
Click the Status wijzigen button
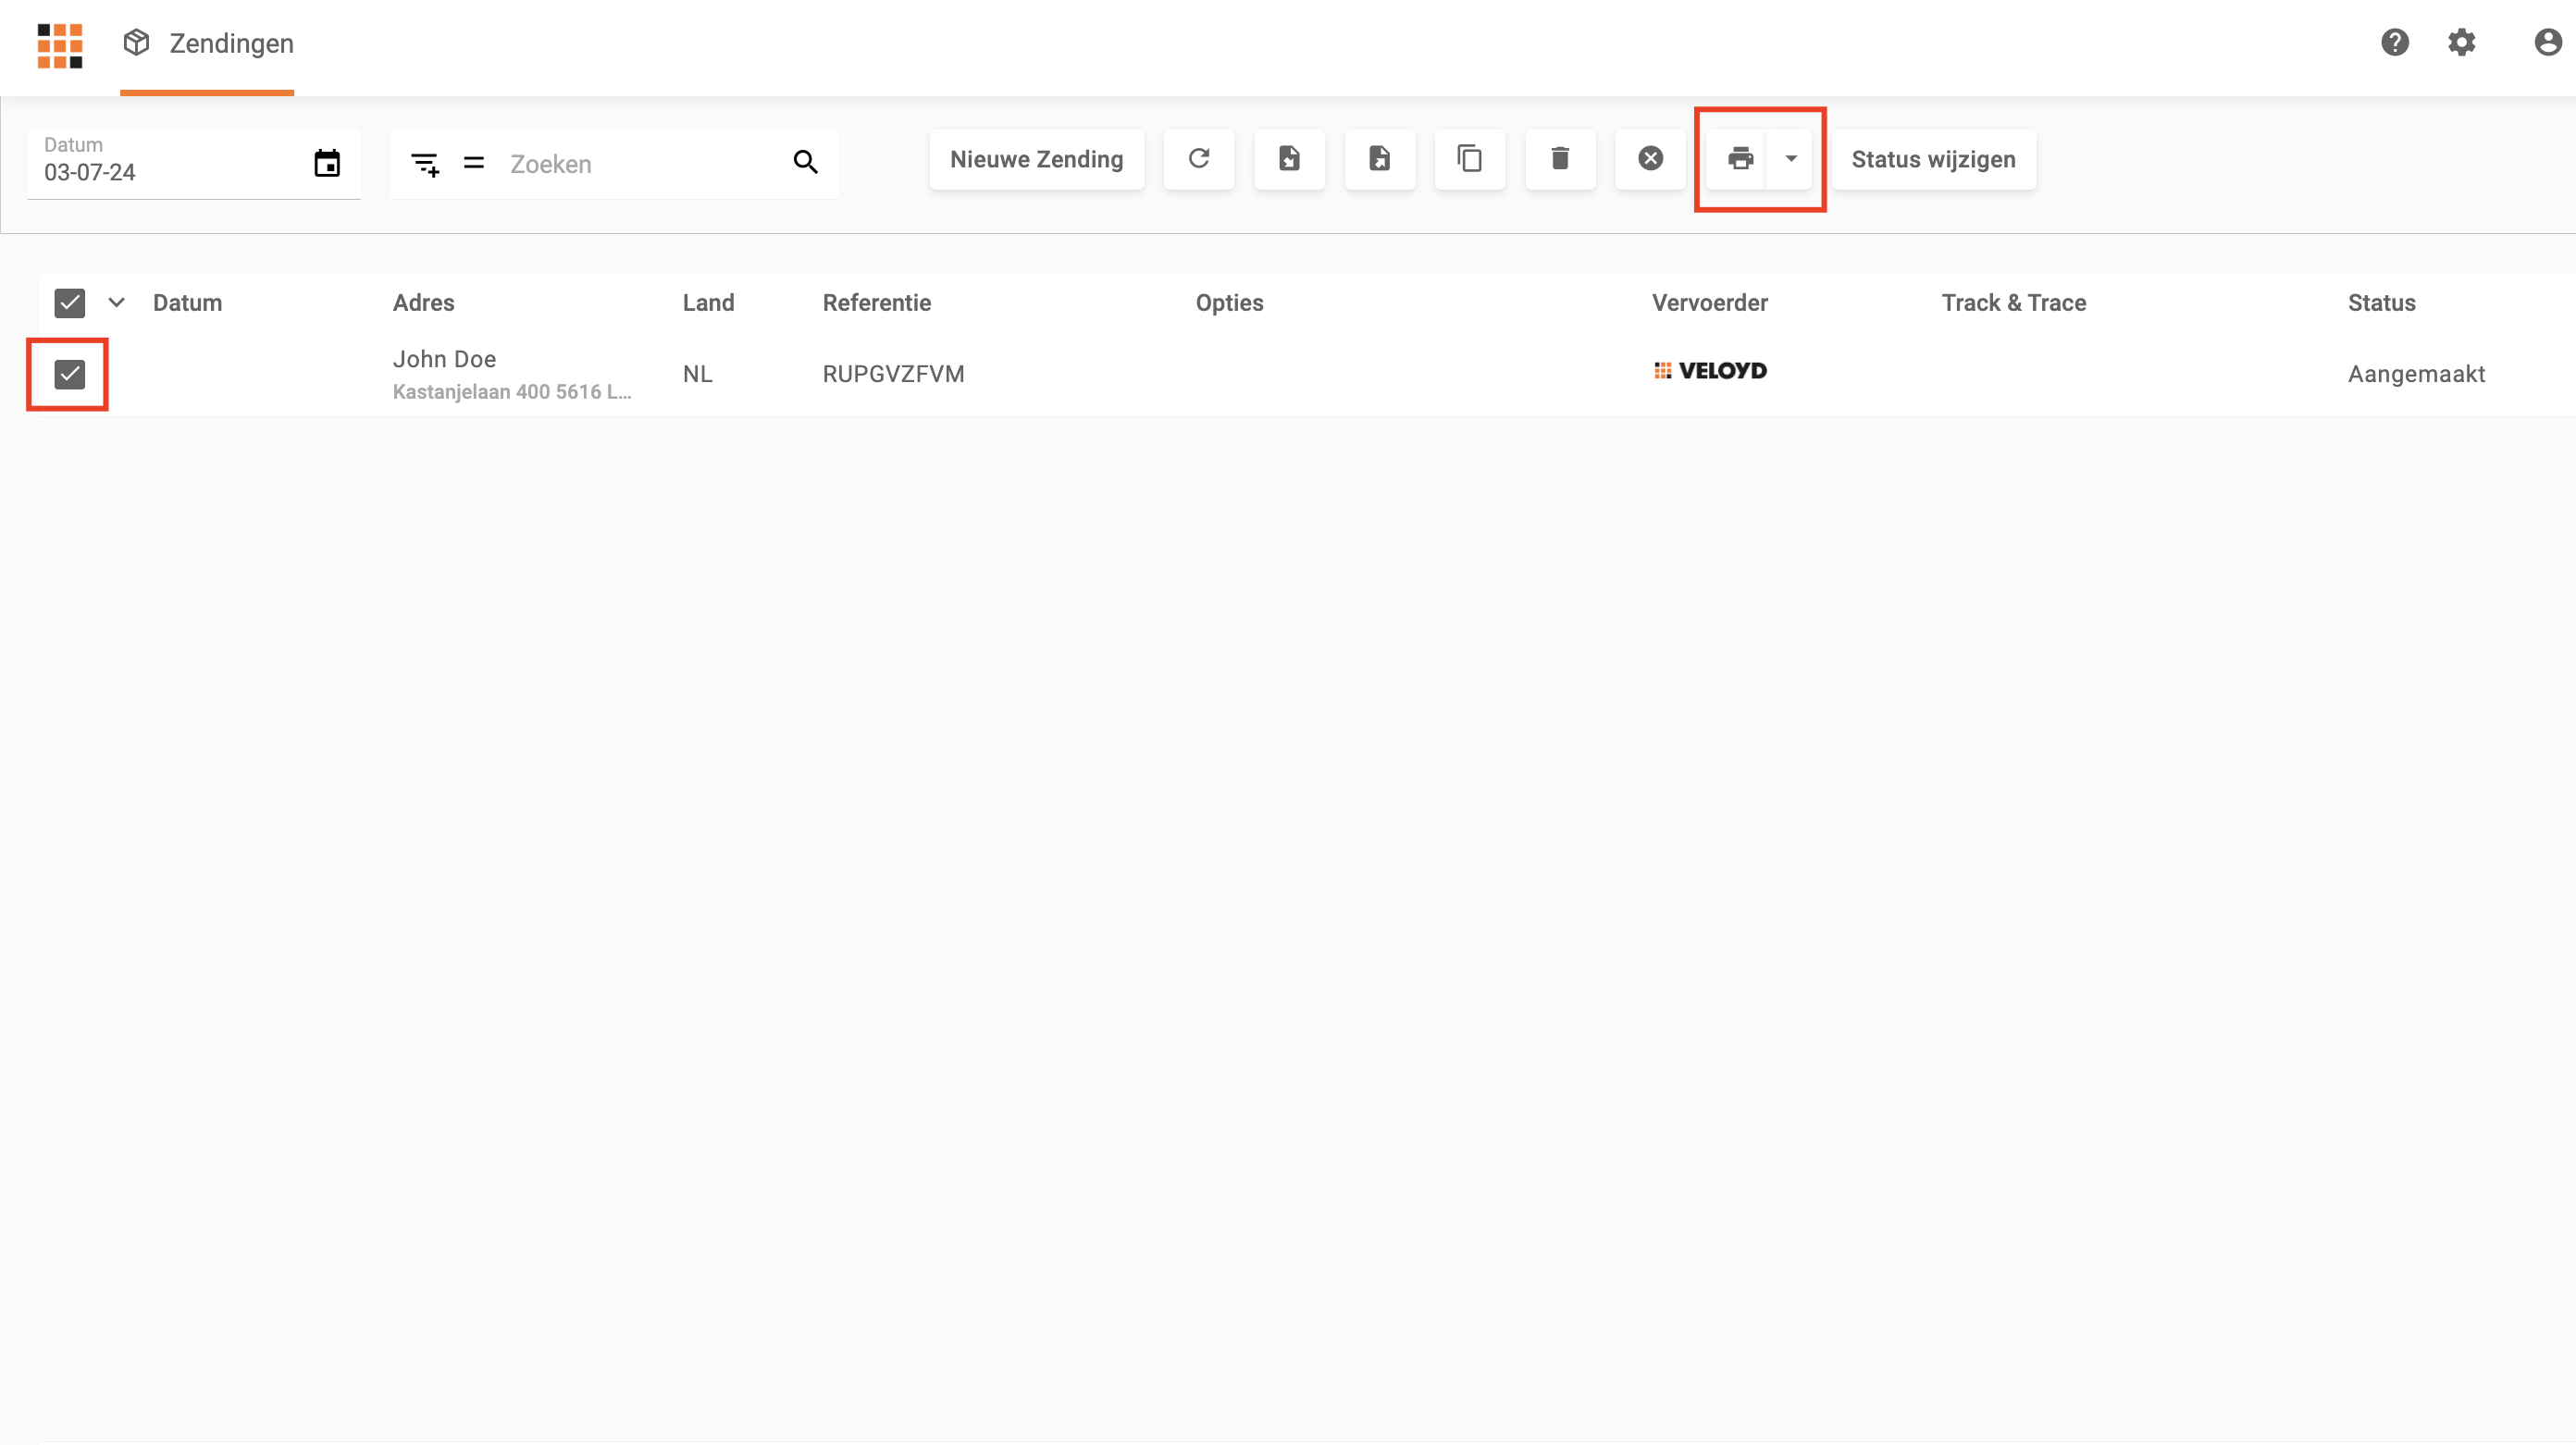coord(1933,159)
